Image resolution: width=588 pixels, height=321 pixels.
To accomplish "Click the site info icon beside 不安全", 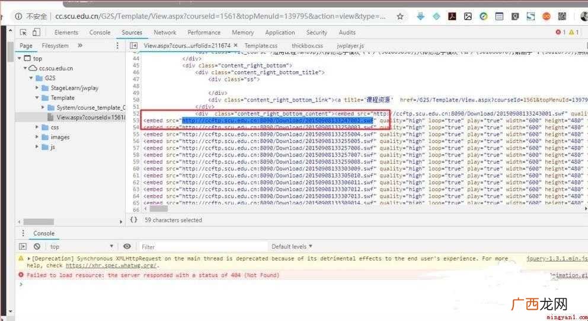I will 18,17.
